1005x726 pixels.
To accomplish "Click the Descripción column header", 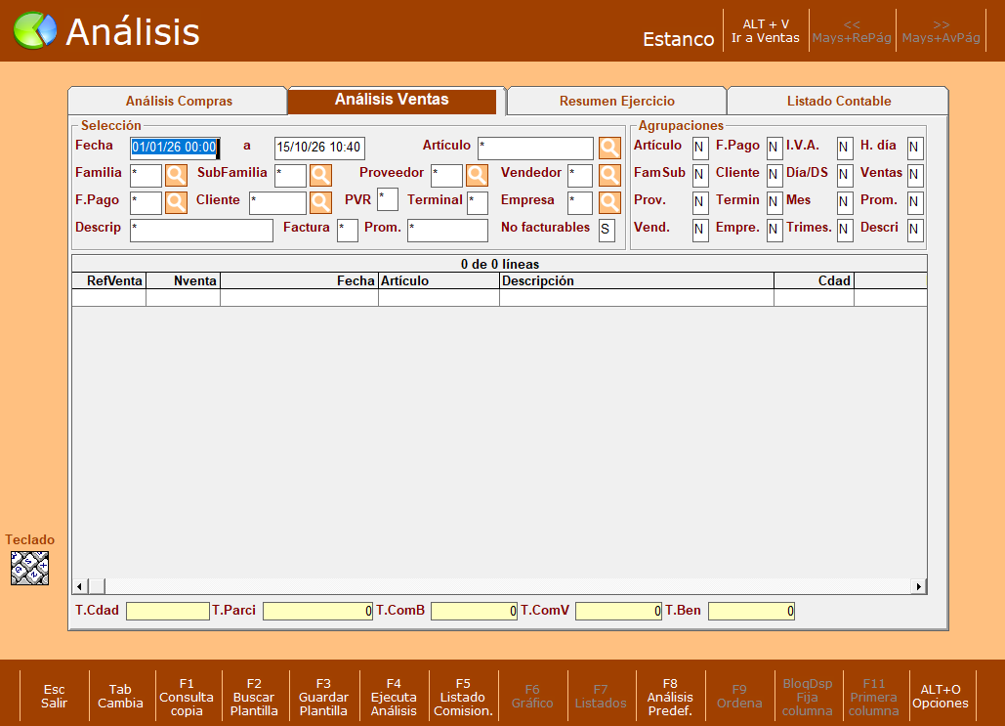I will pyautogui.click(x=637, y=280).
